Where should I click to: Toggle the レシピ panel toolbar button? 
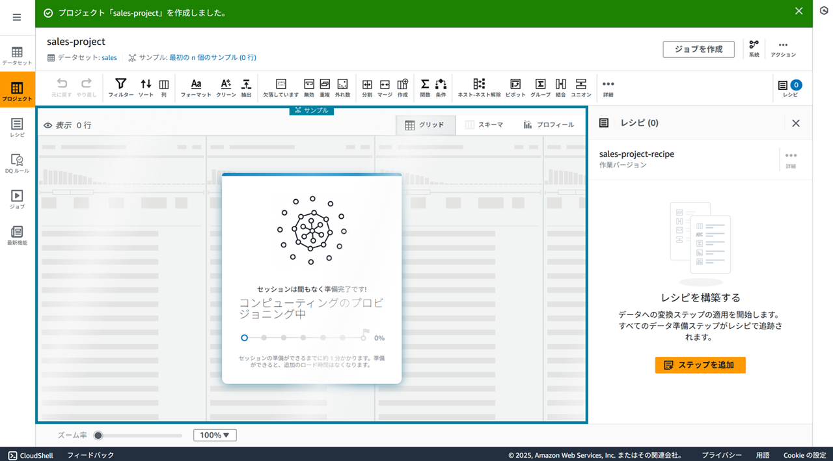point(790,88)
